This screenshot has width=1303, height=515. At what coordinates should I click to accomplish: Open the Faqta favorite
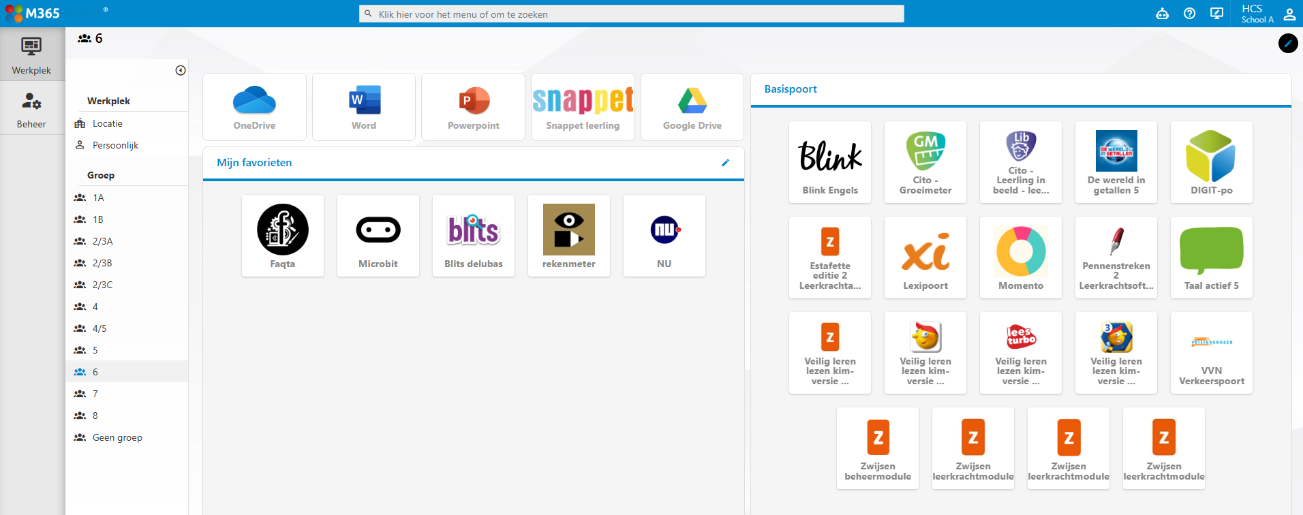[283, 236]
